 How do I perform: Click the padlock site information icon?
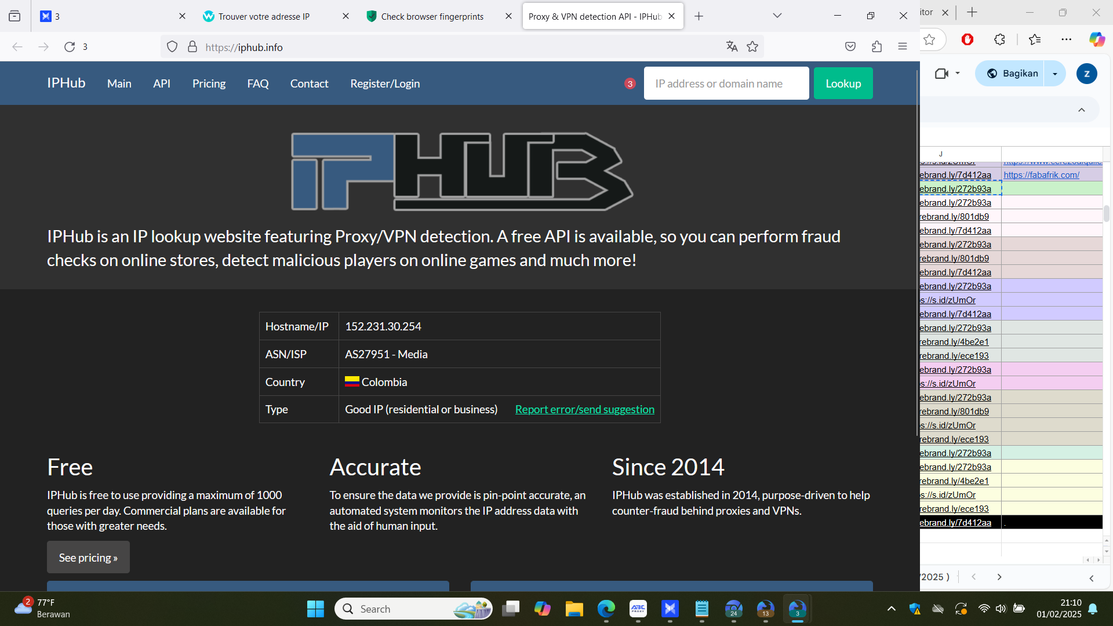click(x=192, y=47)
